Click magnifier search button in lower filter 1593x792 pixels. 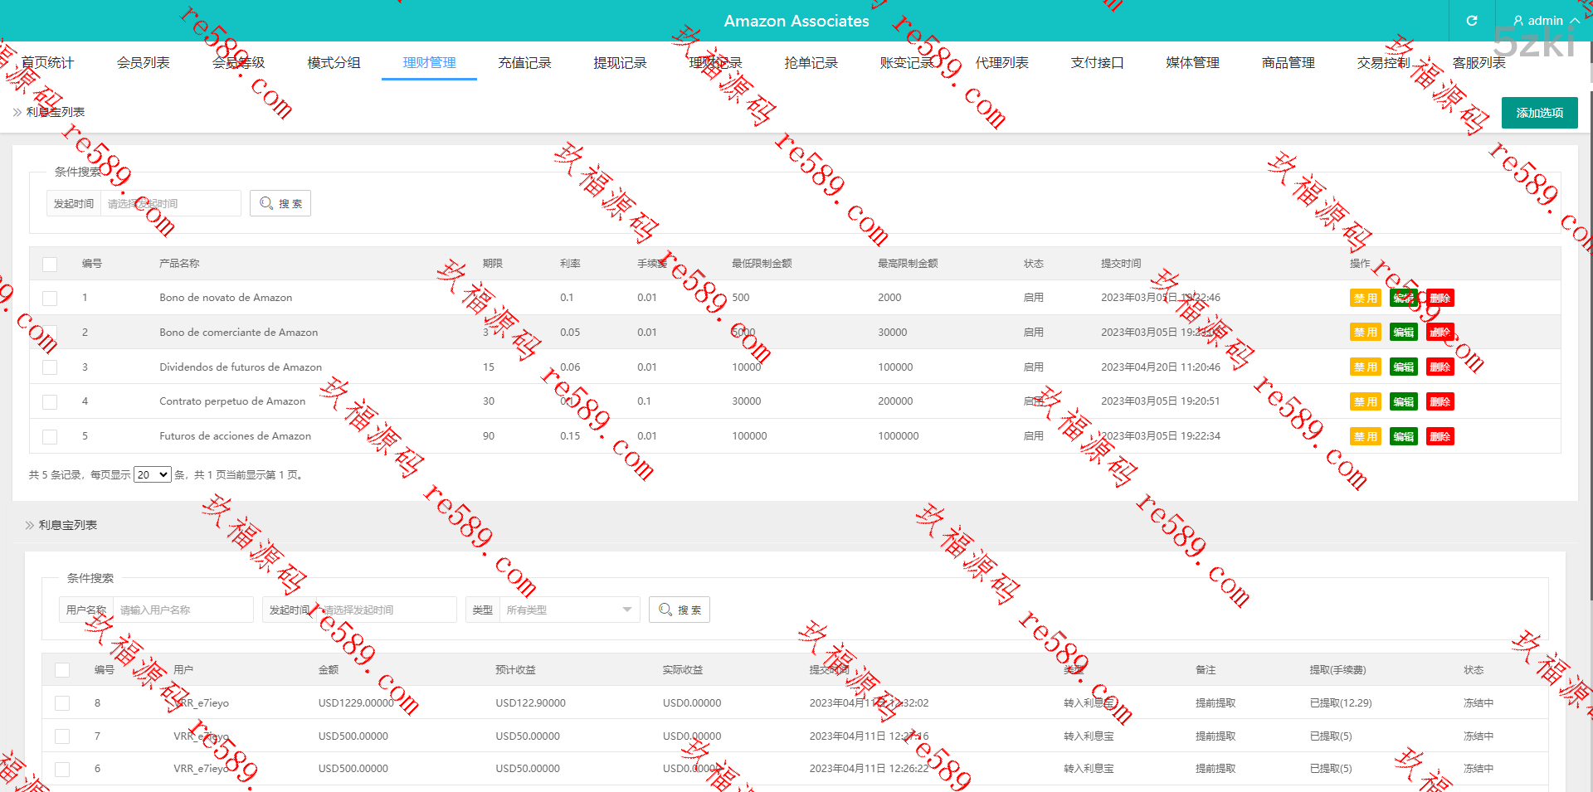click(680, 610)
